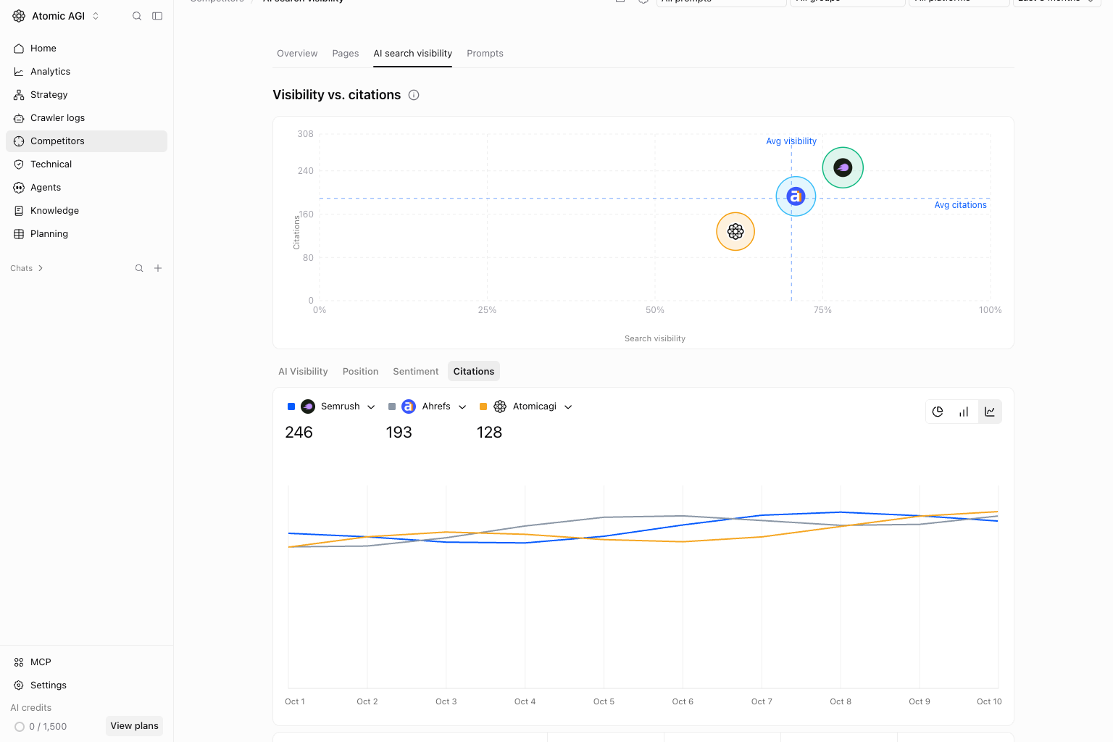Switch chart to bar view
This screenshot has width=1113, height=742.
pyautogui.click(x=964, y=412)
